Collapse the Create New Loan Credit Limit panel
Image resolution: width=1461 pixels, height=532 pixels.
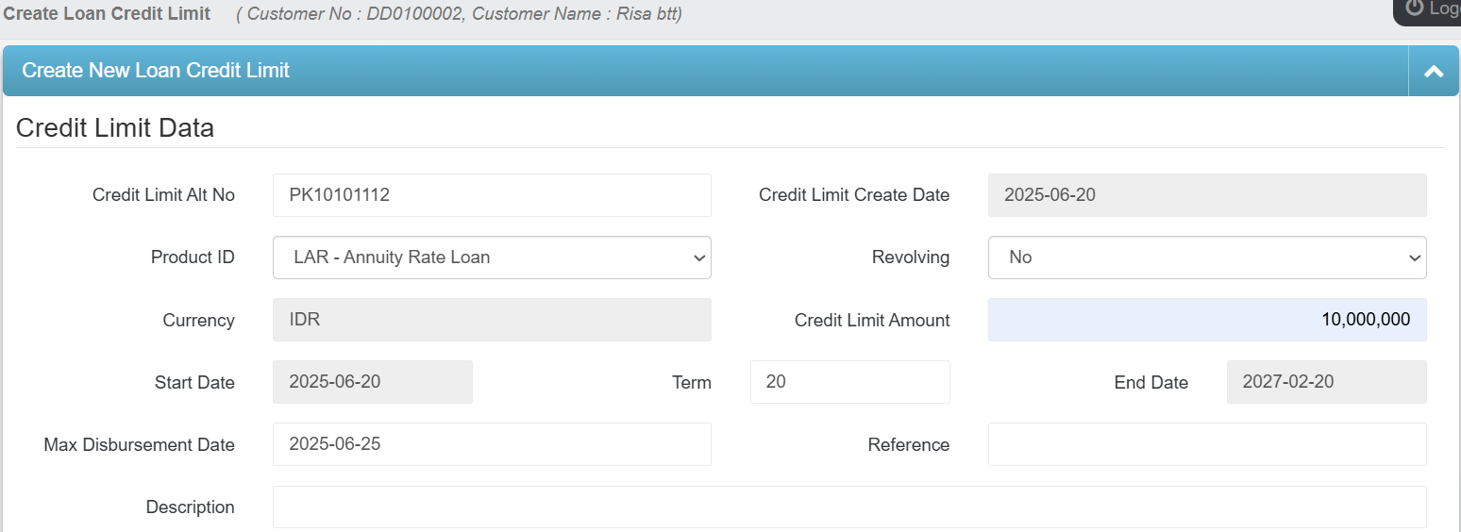click(x=1434, y=71)
